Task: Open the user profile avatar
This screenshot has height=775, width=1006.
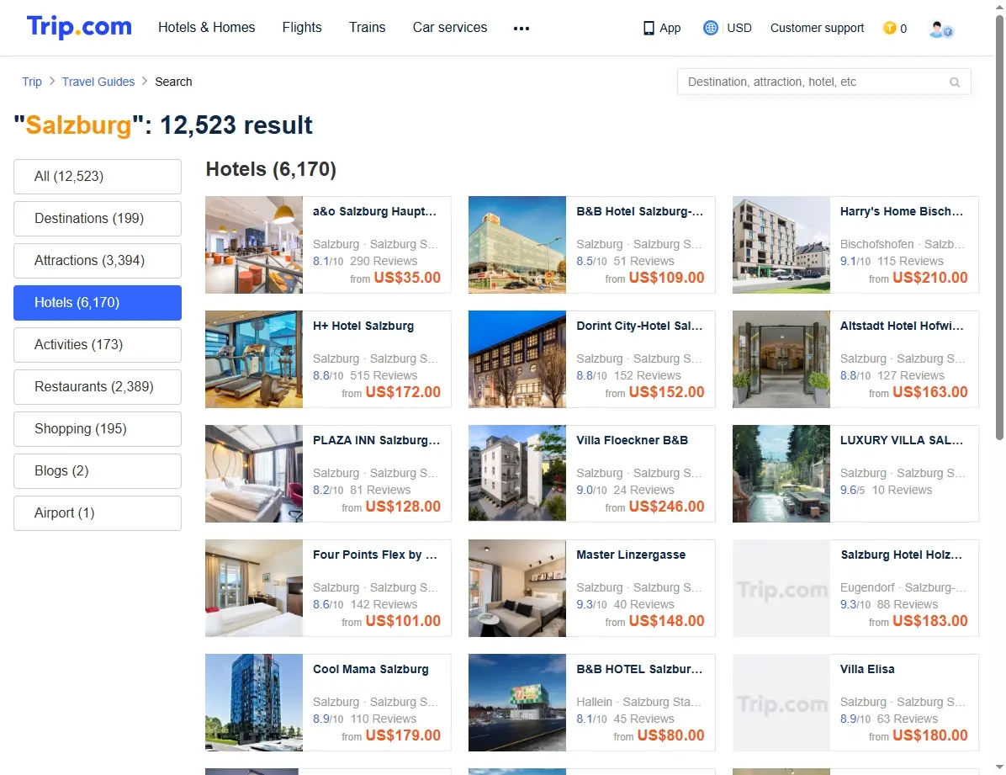Action: (x=940, y=29)
